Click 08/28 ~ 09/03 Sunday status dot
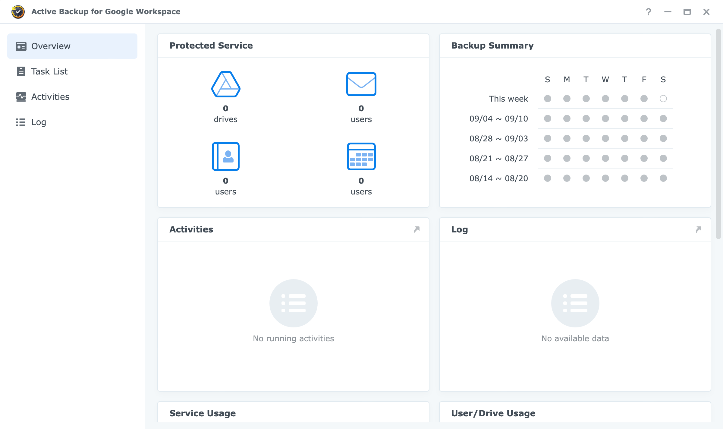Screen dimensions: 723x429 [548, 138]
